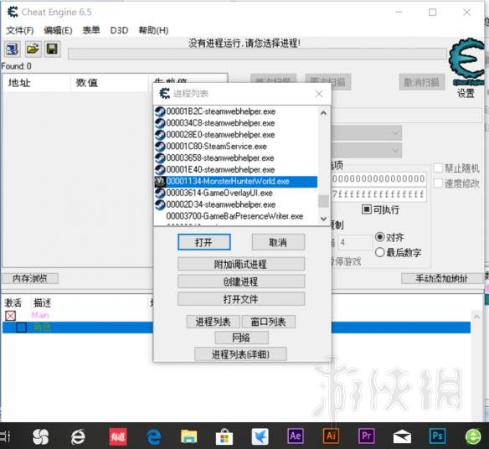Open Adobe After Effects from taskbar
The width and height of the screenshot is (489, 449).
pyautogui.click(x=296, y=436)
